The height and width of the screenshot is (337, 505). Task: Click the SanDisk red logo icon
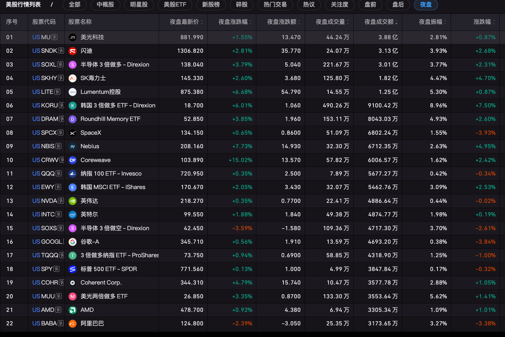tap(72, 51)
